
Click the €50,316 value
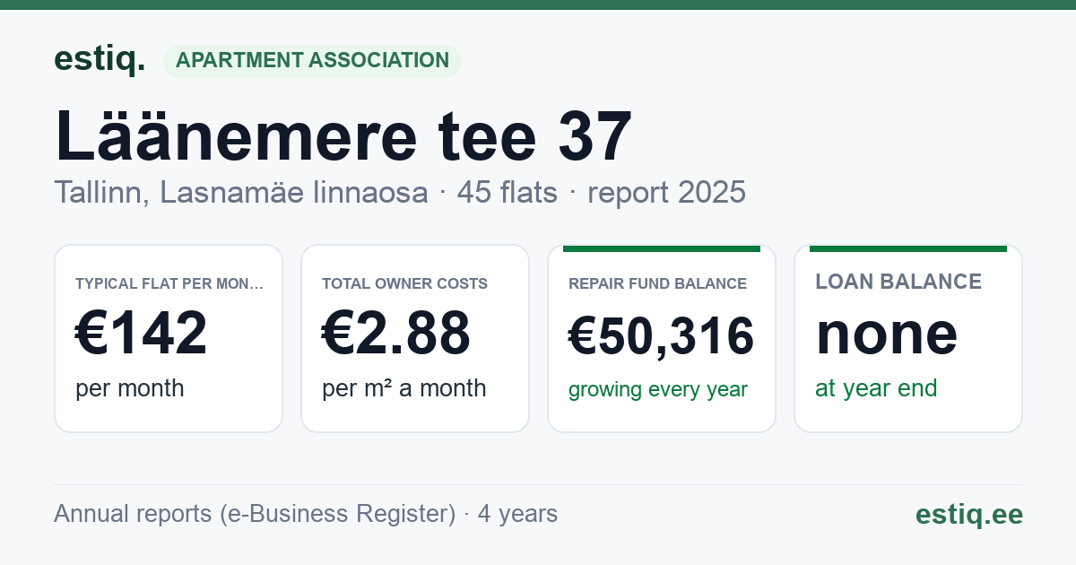[x=661, y=336]
